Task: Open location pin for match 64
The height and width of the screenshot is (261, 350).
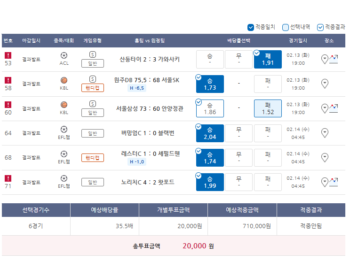Action: (x=325, y=133)
